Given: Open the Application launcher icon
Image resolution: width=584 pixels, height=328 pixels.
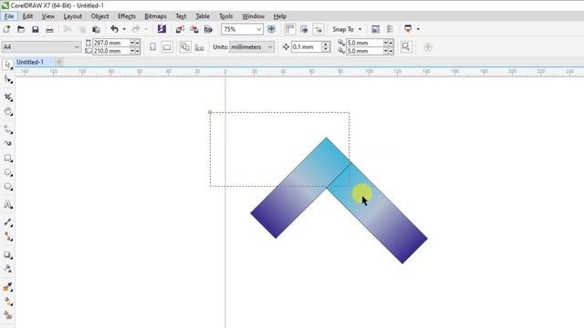Looking at the screenshot, I should [408, 29].
